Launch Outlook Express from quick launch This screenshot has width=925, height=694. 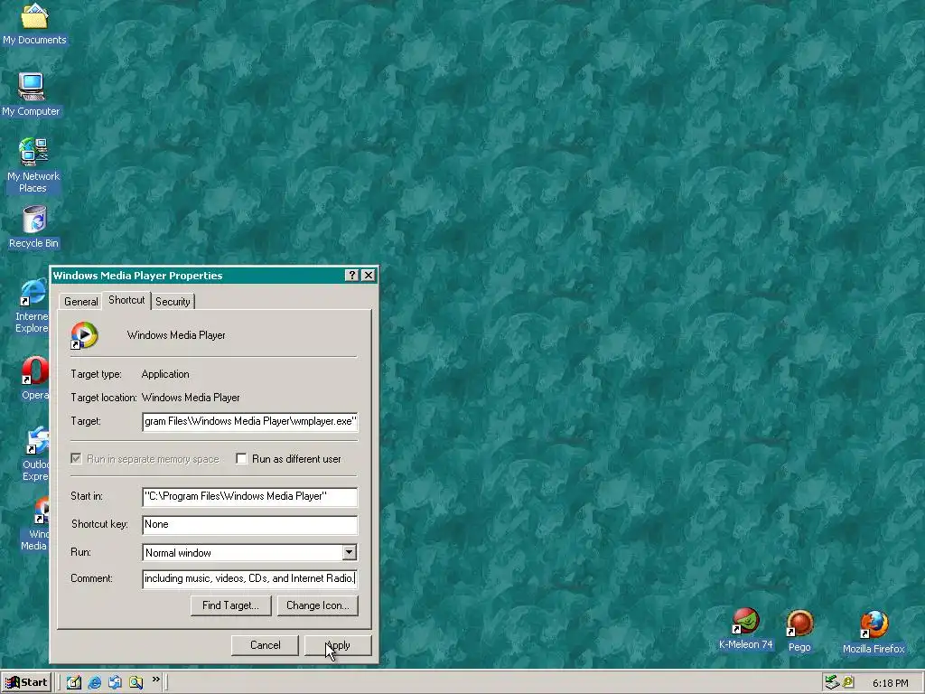click(x=115, y=682)
